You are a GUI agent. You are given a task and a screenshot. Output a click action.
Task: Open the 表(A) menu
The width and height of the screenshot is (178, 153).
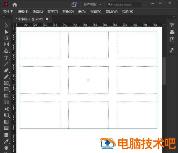(82, 11)
